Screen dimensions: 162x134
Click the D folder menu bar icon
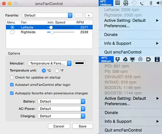click(x=148, y=59)
